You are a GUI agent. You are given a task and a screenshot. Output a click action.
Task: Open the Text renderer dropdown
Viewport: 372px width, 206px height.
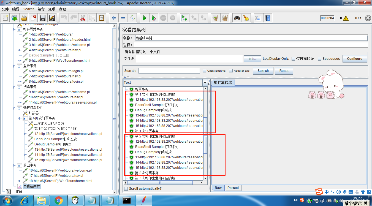205,83
